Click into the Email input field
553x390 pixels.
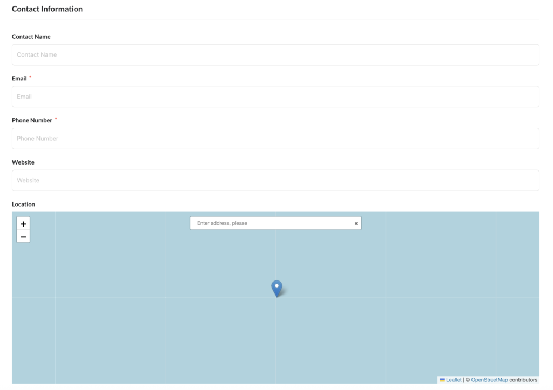pyautogui.click(x=275, y=97)
